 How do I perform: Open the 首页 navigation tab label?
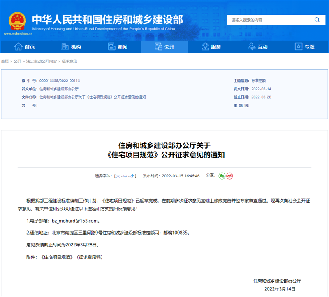point(30,47)
